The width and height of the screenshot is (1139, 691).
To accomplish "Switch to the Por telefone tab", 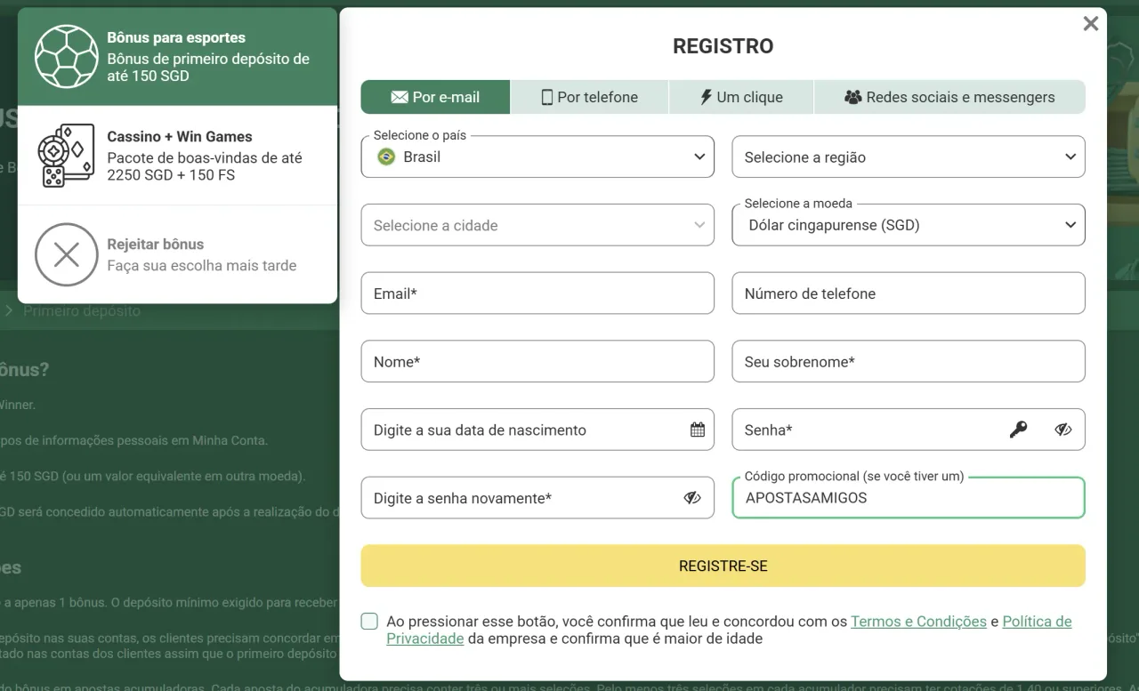I will [589, 97].
